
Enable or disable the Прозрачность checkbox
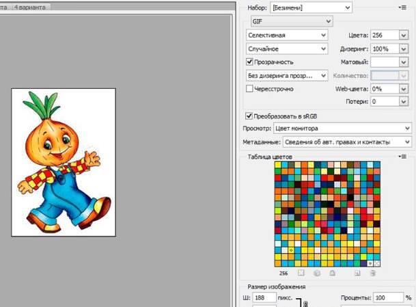[x=249, y=62]
